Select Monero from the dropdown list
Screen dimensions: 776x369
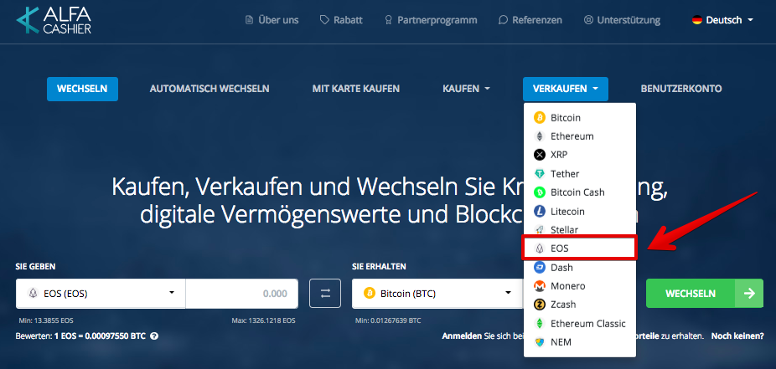(x=580, y=286)
